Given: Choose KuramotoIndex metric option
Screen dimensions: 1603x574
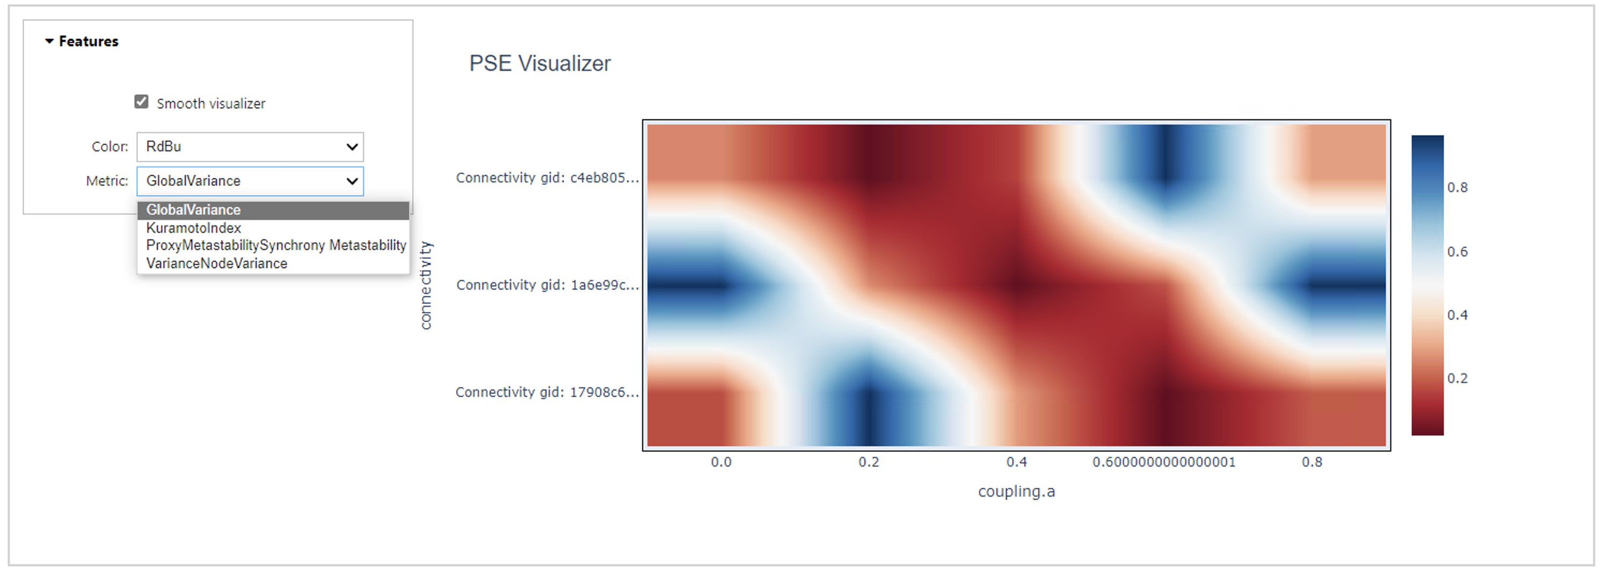Looking at the screenshot, I should 193,228.
